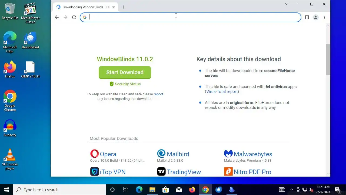The height and width of the screenshot is (195, 346).
Task: Open Media Player Classic desktop icon
Action: [30, 13]
